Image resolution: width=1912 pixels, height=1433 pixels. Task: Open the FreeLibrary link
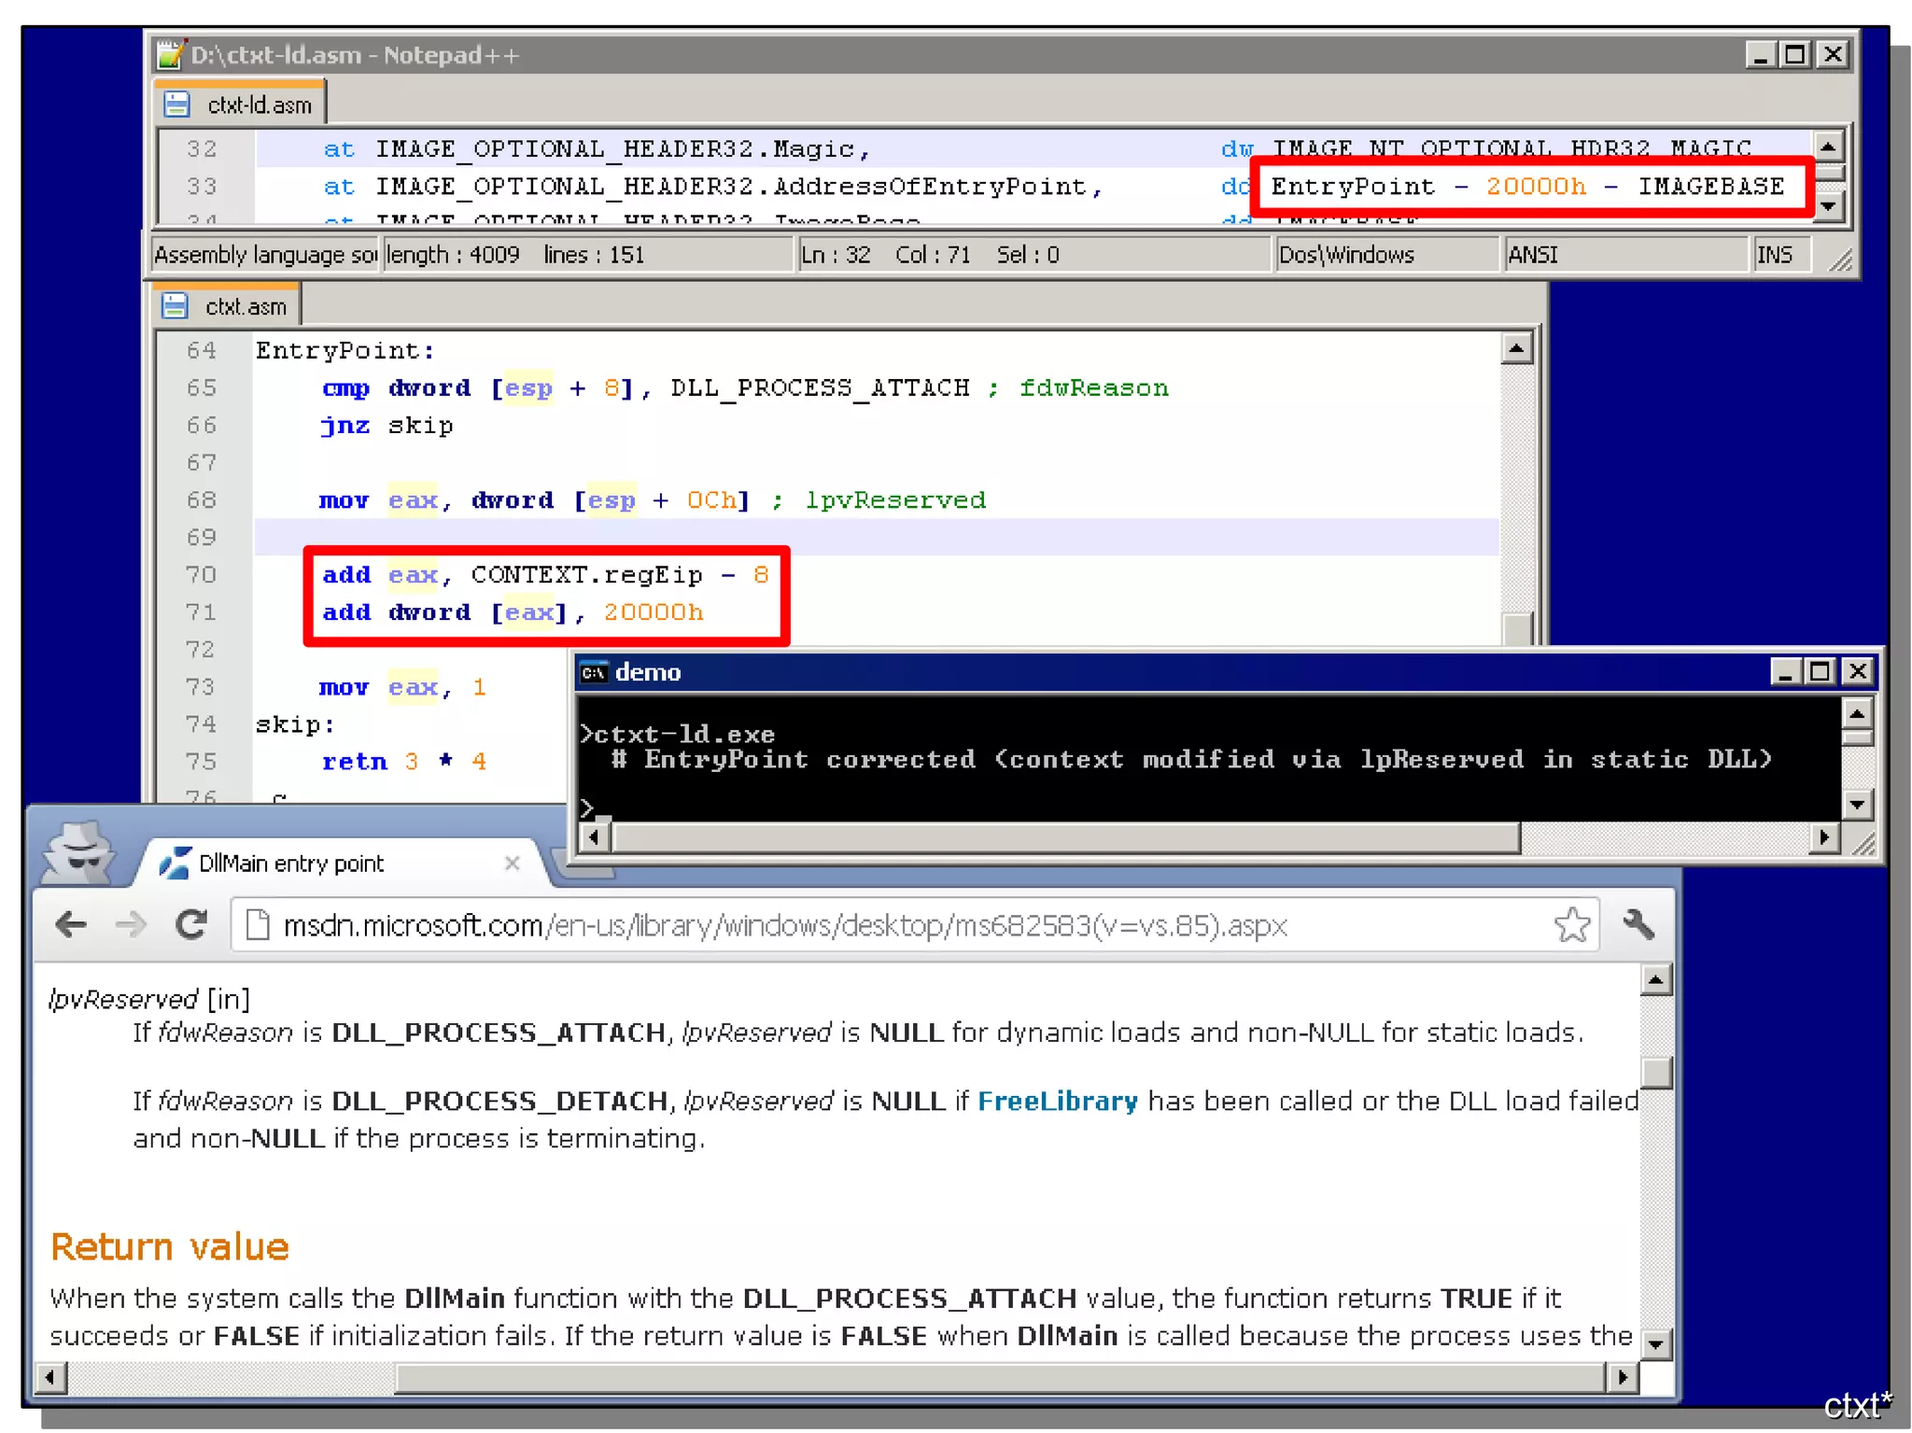click(1057, 1102)
